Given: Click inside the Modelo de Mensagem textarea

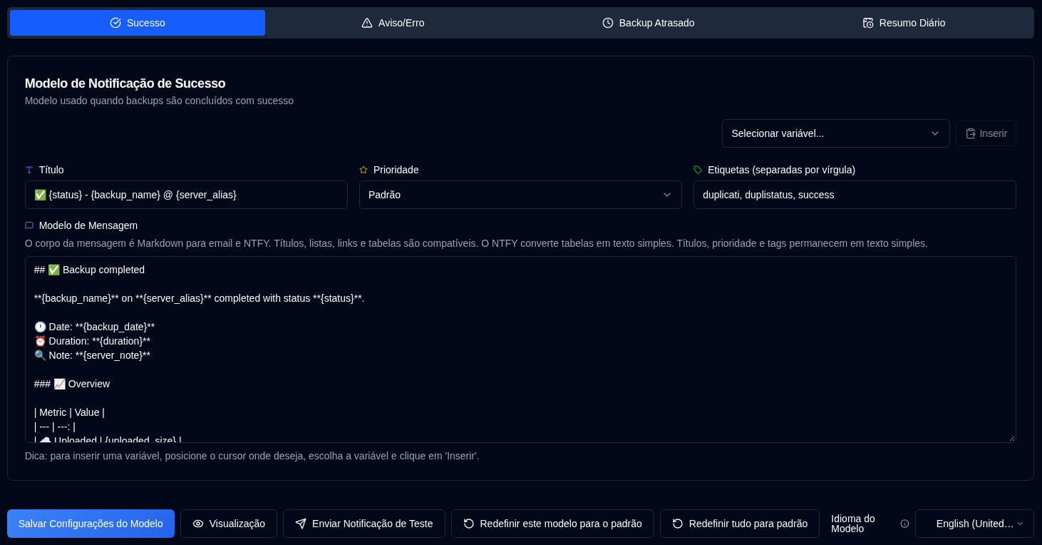Looking at the screenshot, I should click(520, 350).
